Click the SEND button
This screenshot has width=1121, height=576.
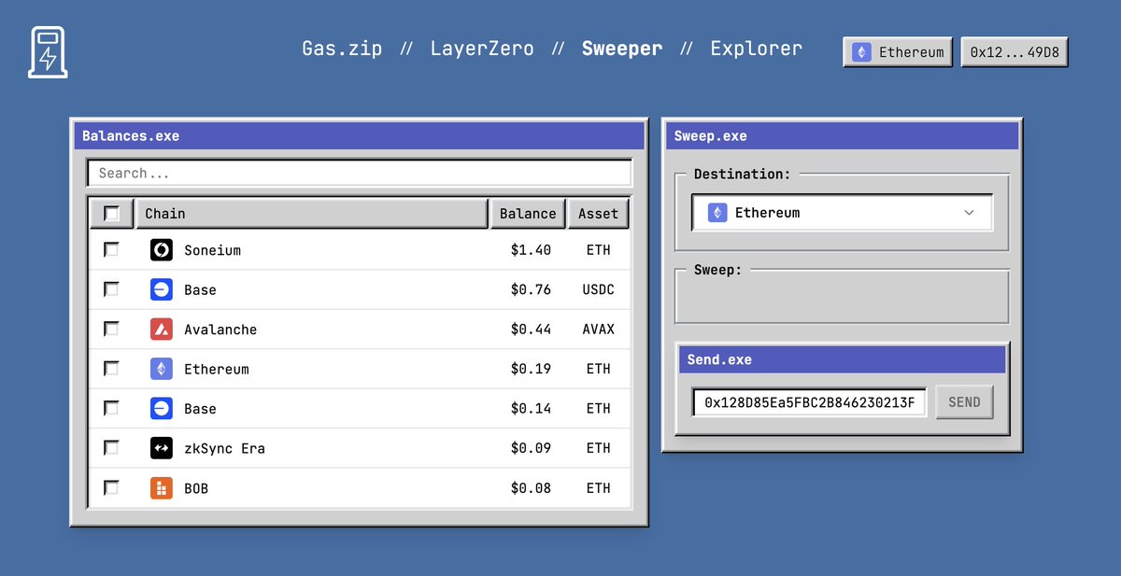point(964,402)
